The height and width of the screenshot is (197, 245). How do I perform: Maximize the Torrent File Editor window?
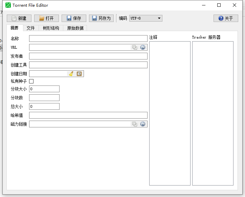(219, 5)
